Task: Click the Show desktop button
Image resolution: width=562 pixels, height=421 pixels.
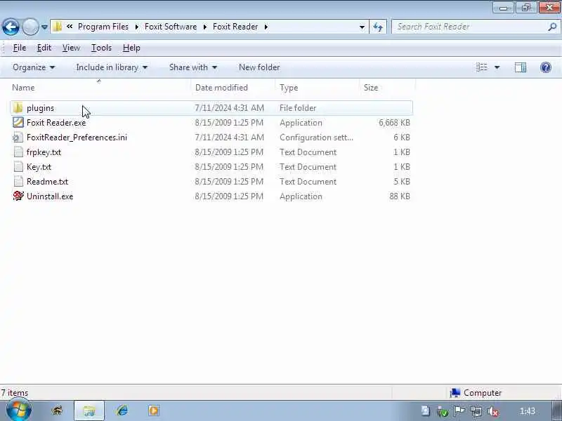Action: (557, 410)
